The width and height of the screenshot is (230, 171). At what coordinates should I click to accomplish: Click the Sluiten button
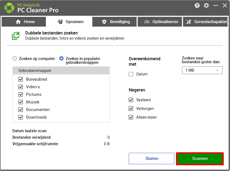(x=152, y=159)
